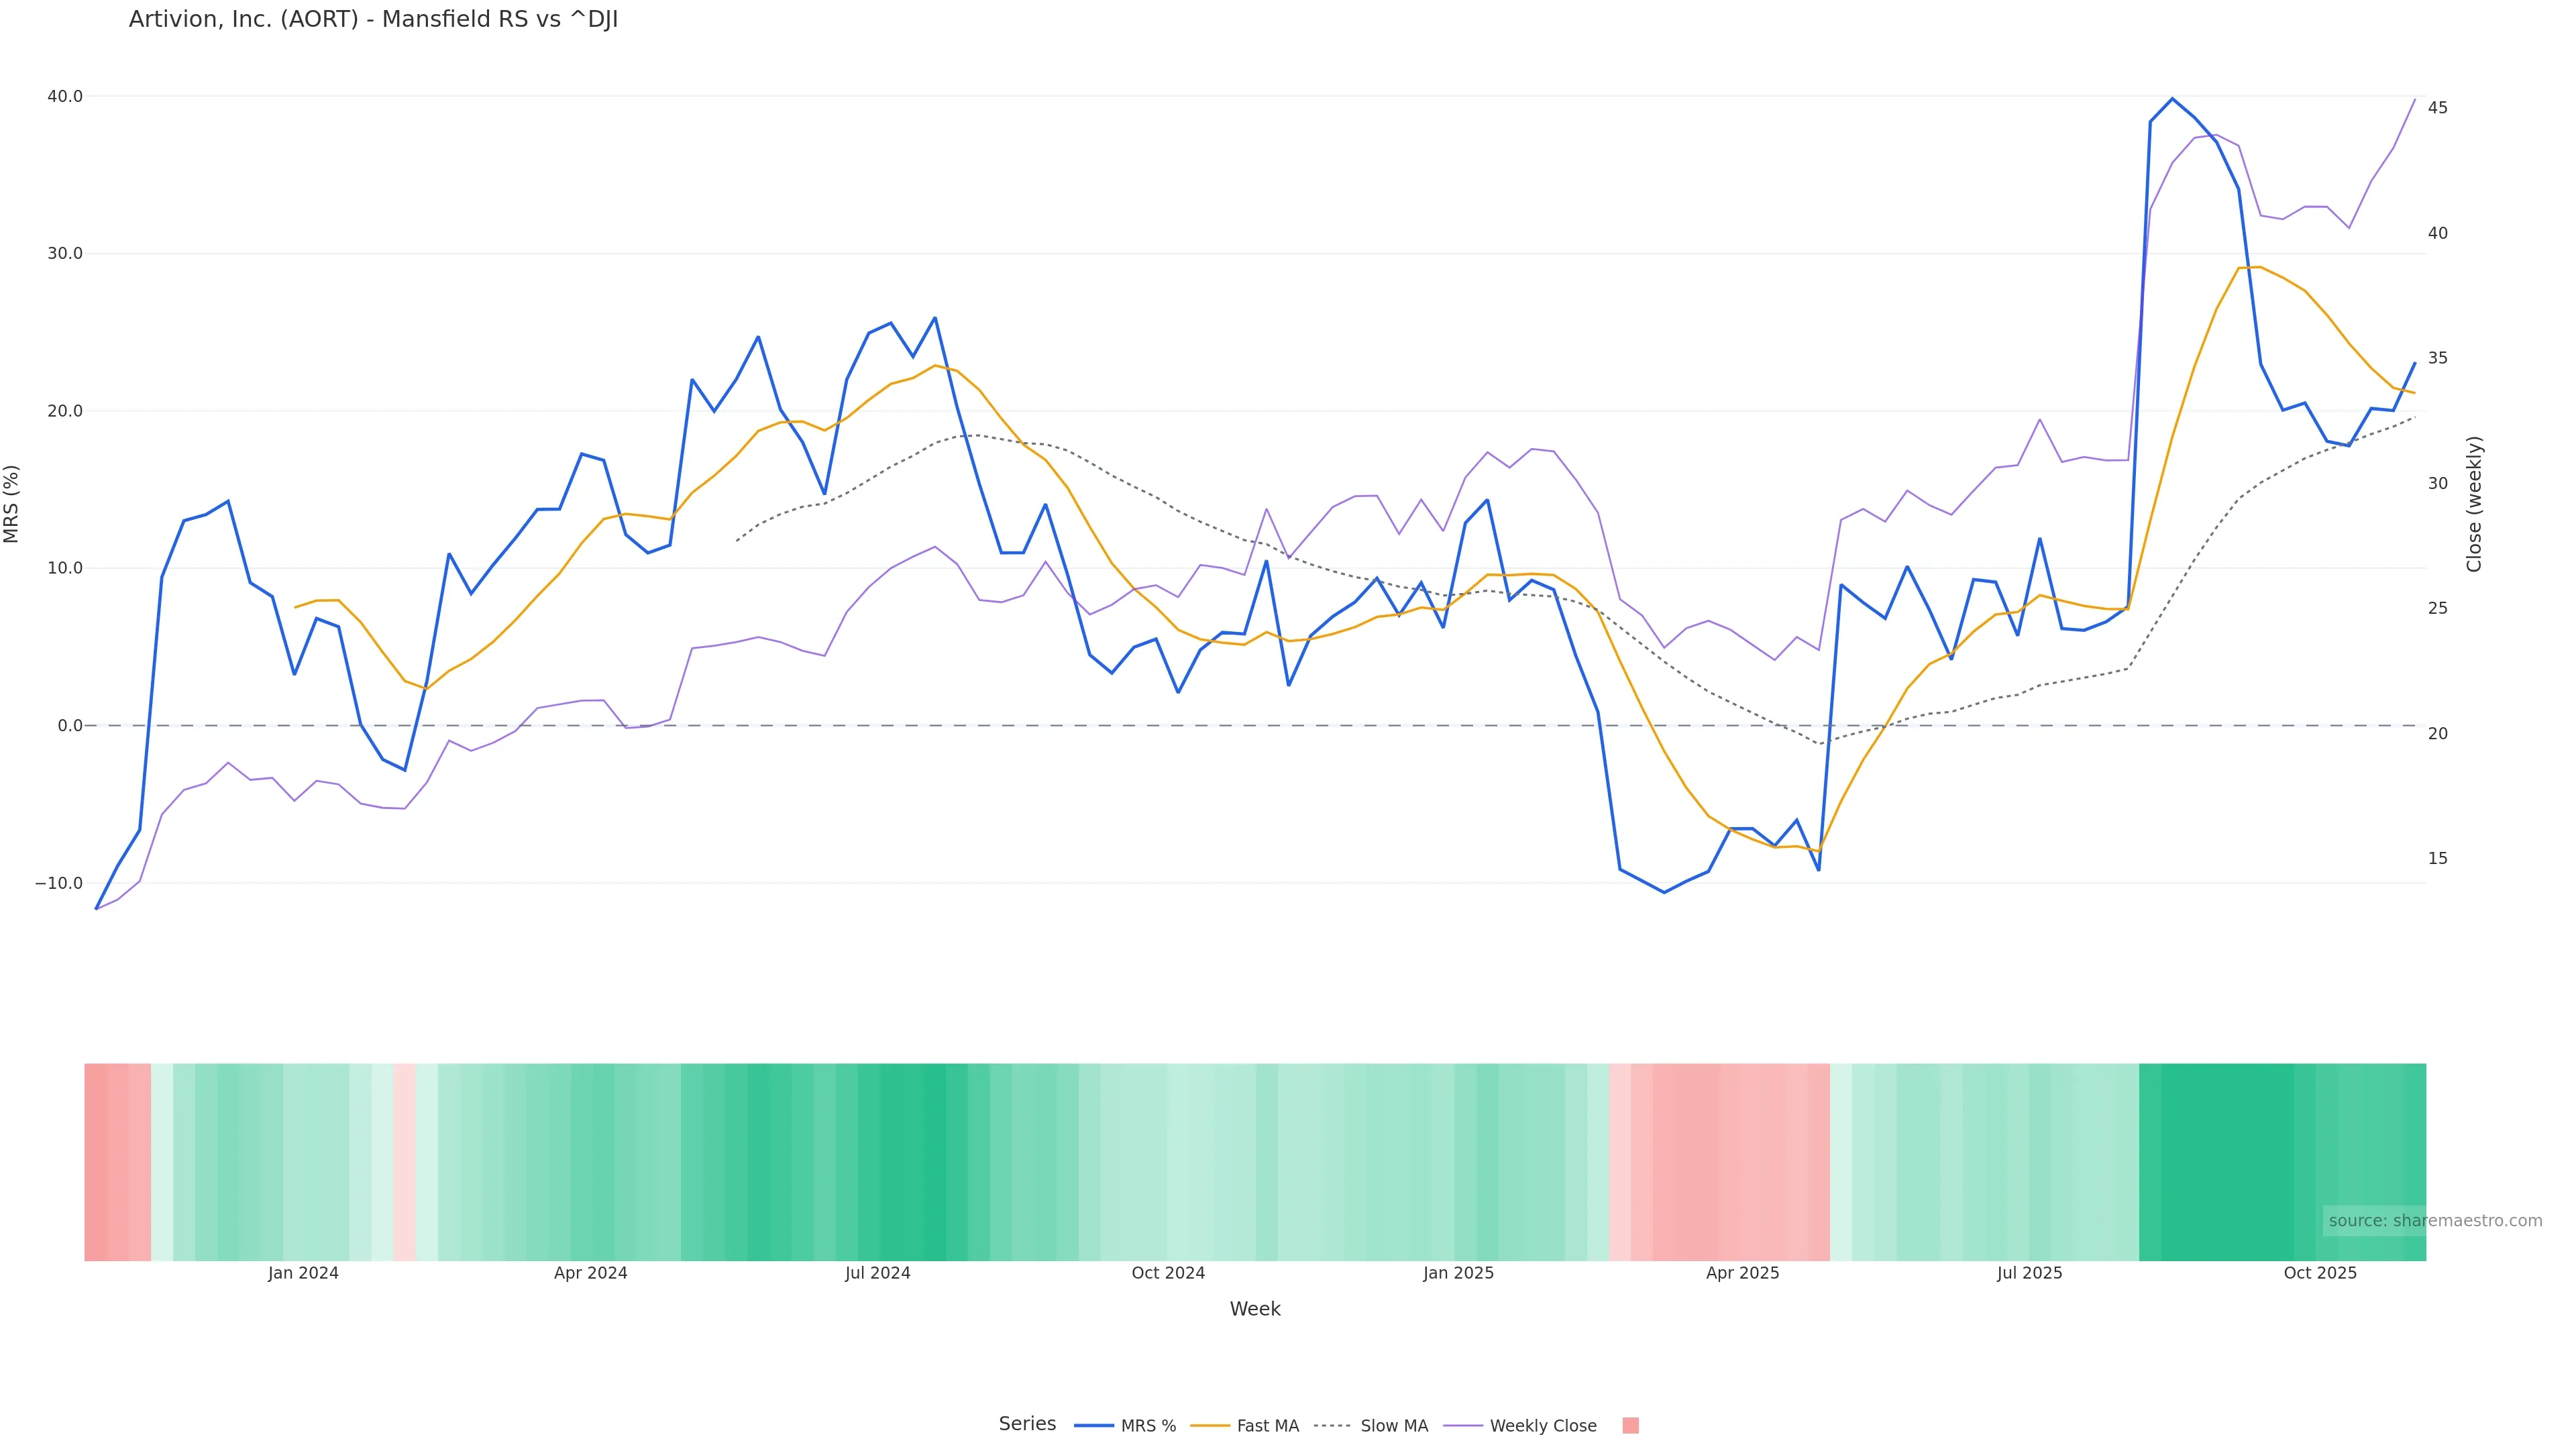The height and width of the screenshot is (1449, 2576).
Task: Click the 45 right axis tick
Action: point(2438,108)
